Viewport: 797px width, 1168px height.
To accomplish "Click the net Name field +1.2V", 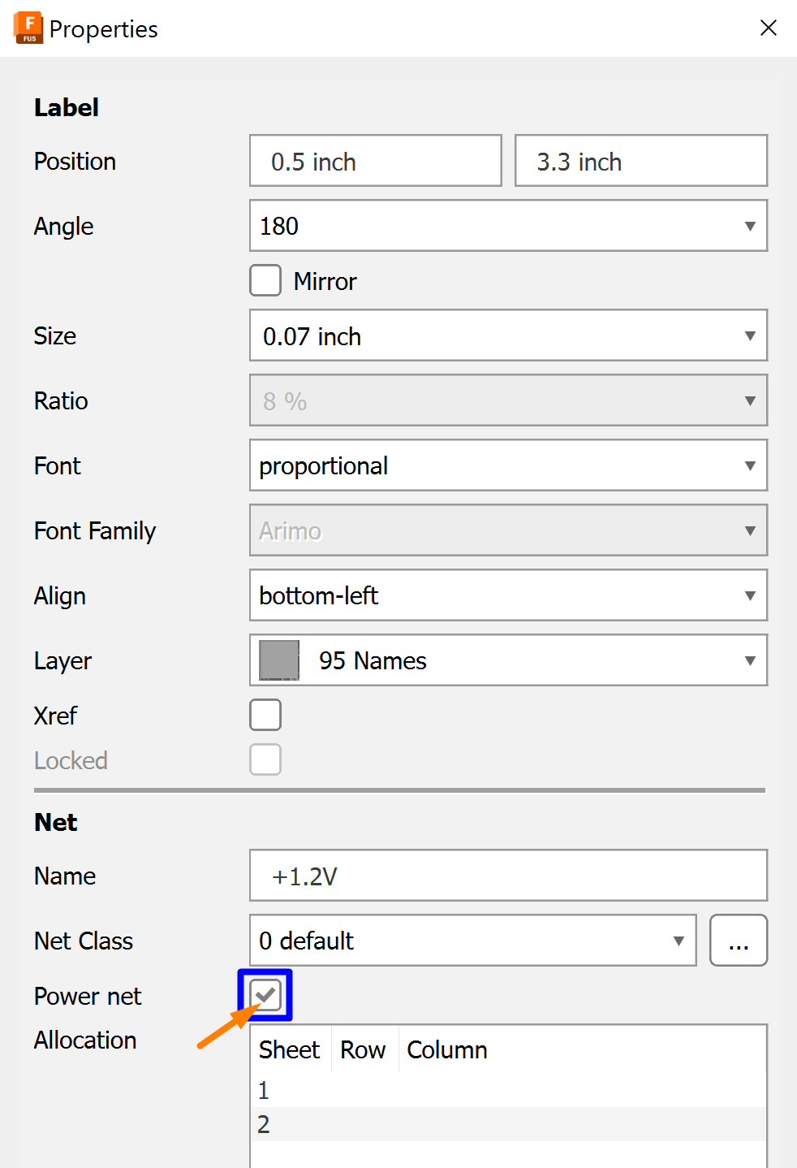I will (x=507, y=876).
